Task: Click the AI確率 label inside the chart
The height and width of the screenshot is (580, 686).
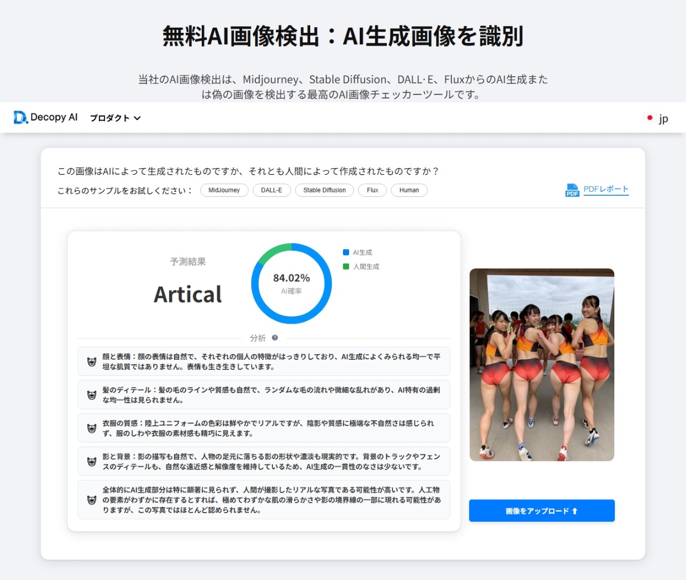Action: tap(291, 291)
